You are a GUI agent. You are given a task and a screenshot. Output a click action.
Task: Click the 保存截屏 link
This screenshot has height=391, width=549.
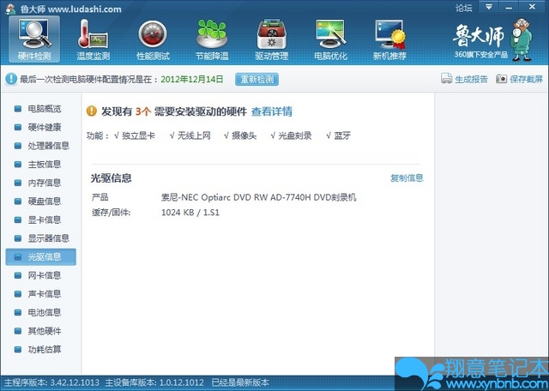click(526, 79)
